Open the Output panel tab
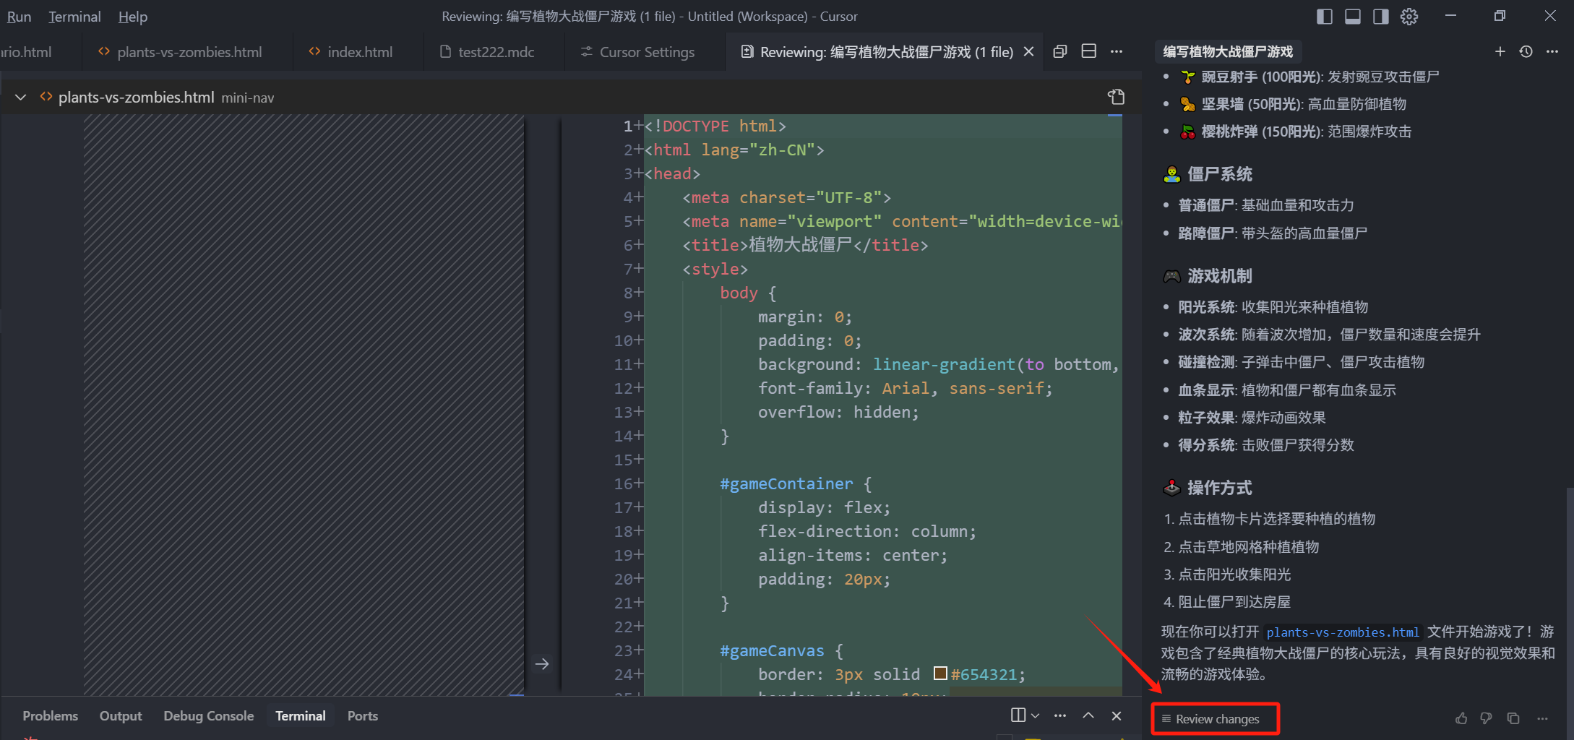Screen dimensions: 1574x740 point(121,715)
